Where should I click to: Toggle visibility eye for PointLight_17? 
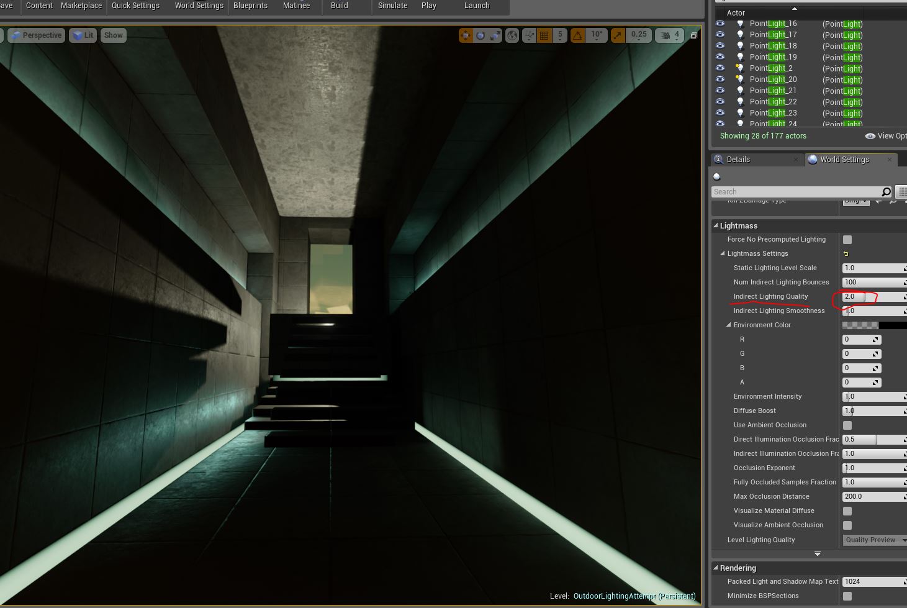click(x=720, y=35)
